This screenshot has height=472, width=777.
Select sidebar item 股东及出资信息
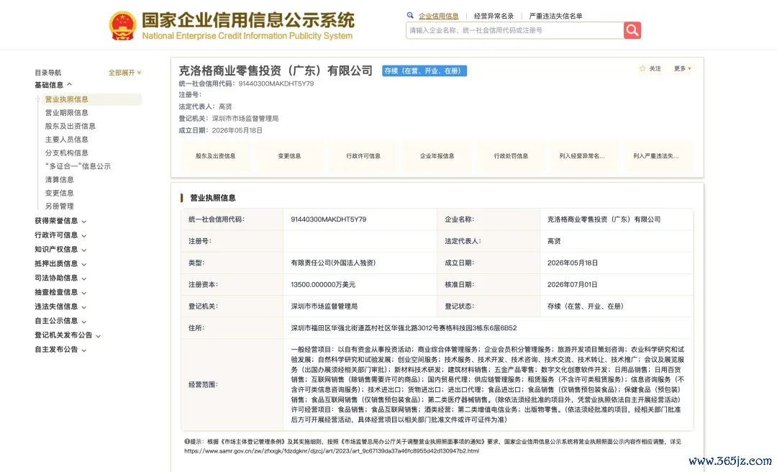coord(70,126)
